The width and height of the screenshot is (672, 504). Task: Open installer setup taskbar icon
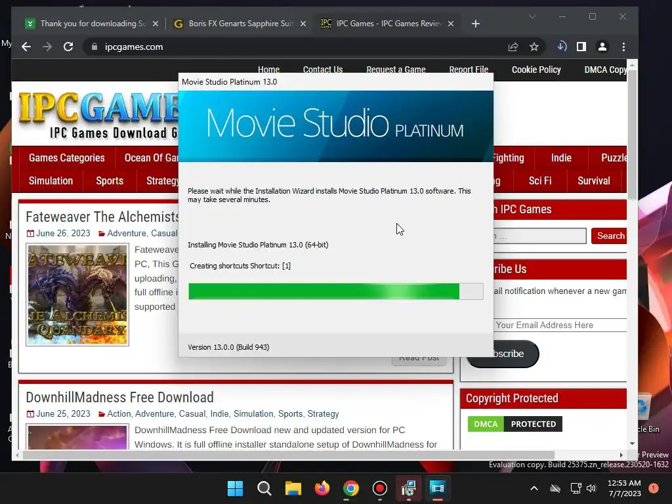pyautogui.click(x=408, y=488)
